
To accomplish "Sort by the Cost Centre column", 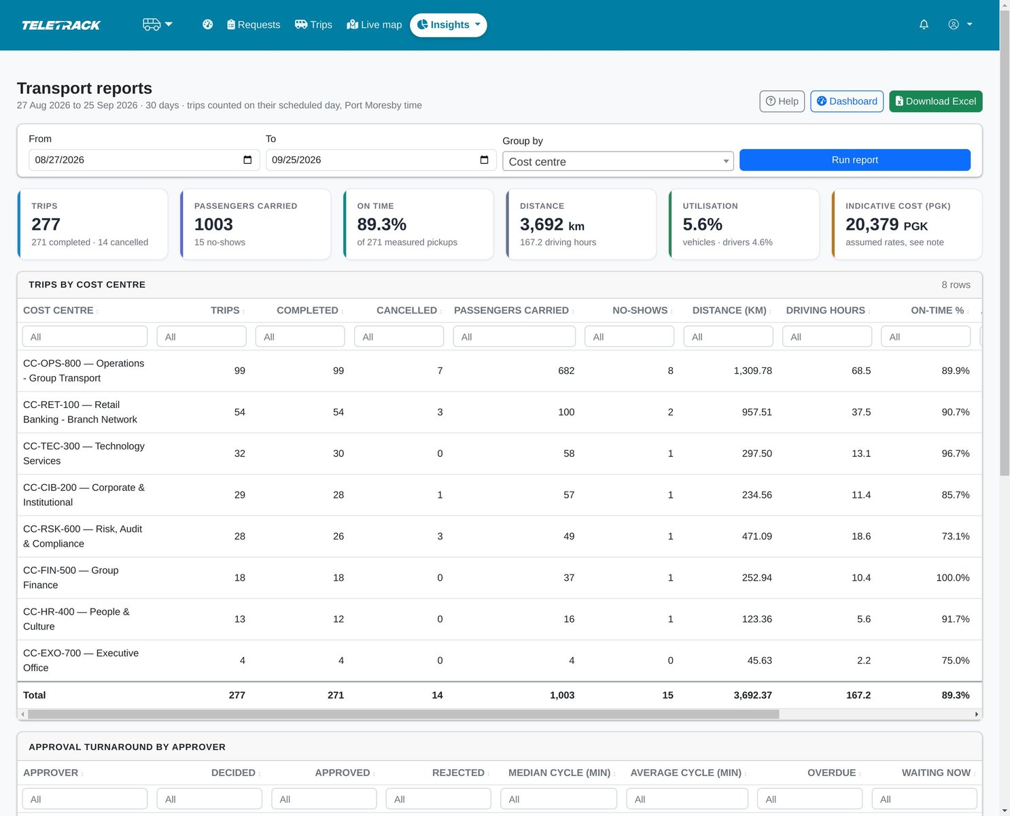I will [61, 311].
